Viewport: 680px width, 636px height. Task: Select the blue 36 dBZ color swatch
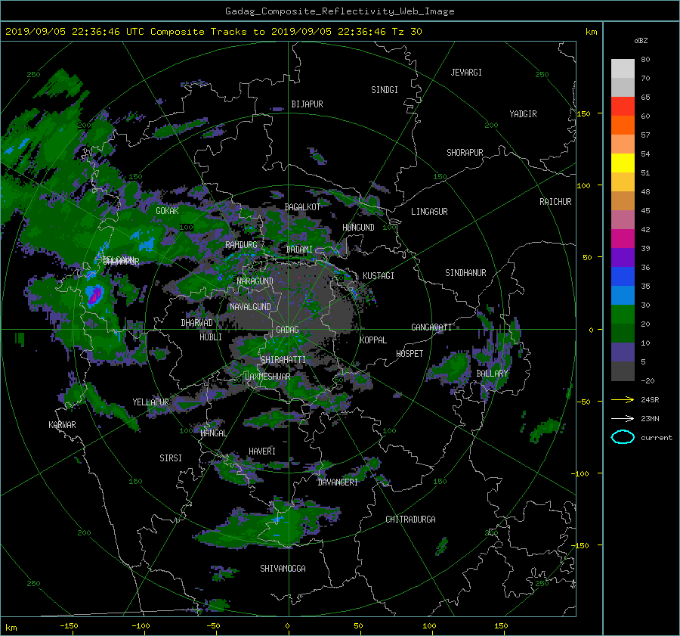point(623,276)
